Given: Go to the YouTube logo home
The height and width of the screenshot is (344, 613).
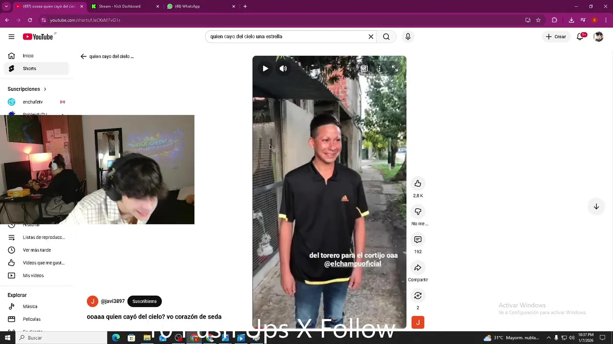Looking at the screenshot, I should [38, 37].
